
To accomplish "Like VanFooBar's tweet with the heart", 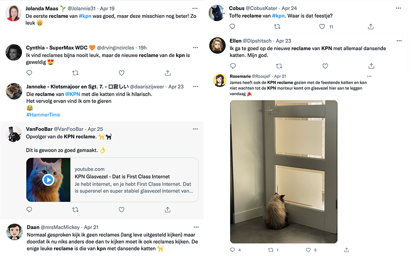I will [122, 210].
